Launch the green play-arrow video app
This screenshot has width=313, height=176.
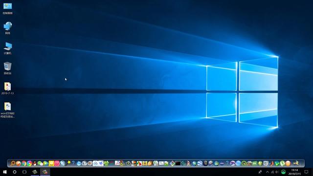click(x=45, y=163)
